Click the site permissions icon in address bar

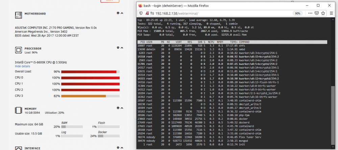point(152,13)
